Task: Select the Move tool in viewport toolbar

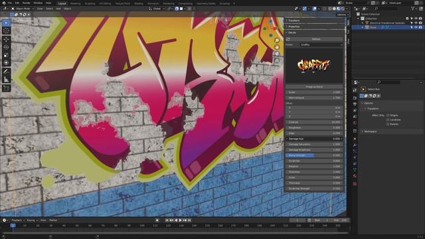Action: (x=6, y=39)
